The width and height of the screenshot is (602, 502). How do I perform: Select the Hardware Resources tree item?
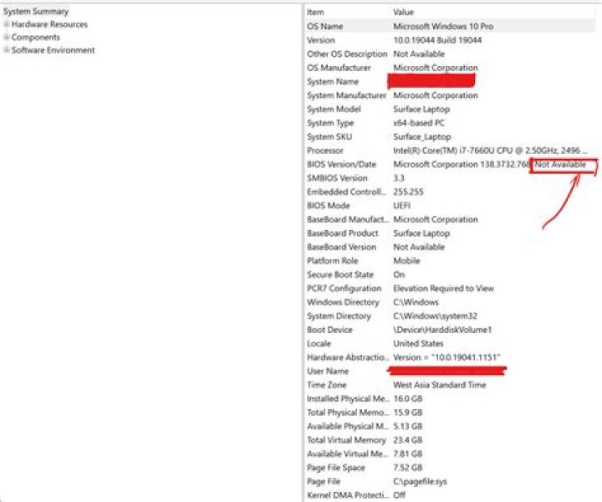tap(49, 25)
